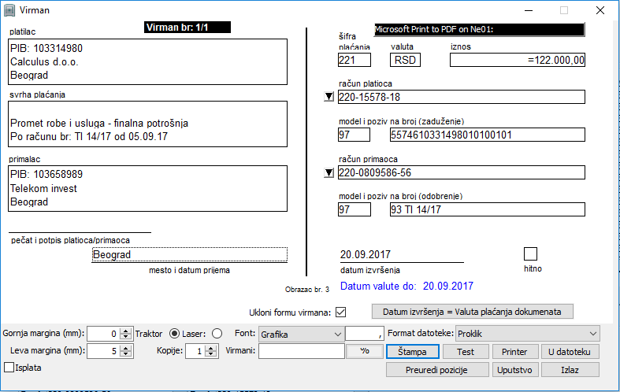
Task: Close the Virman window
Action: (x=600, y=10)
